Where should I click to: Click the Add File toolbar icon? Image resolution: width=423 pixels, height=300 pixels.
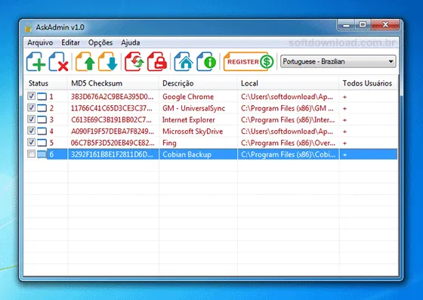[36, 62]
